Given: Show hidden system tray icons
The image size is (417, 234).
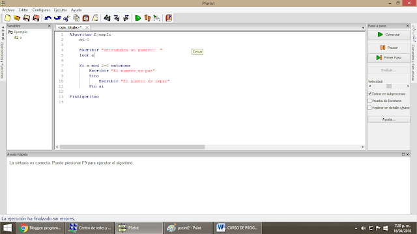Looking at the screenshot, I should (356, 228).
